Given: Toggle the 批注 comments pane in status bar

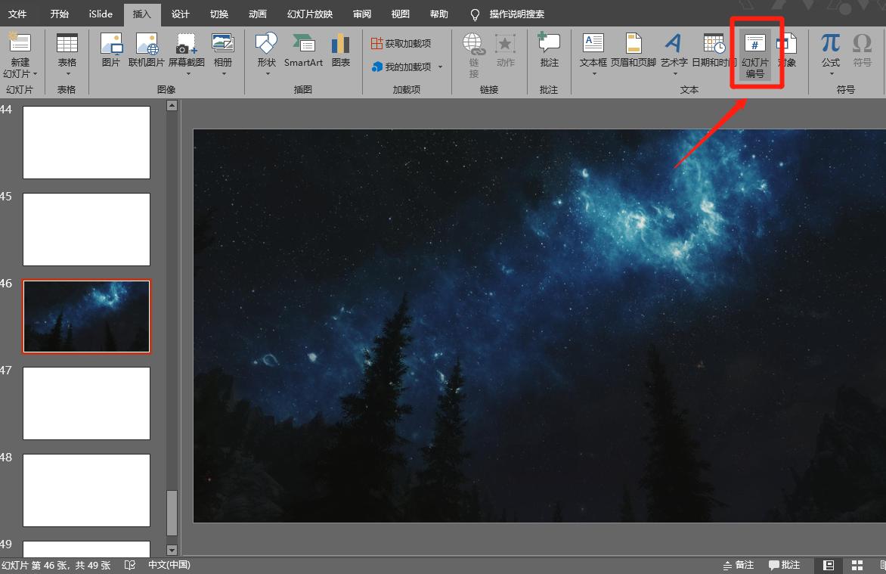Looking at the screenshot, I should (785, 565).
